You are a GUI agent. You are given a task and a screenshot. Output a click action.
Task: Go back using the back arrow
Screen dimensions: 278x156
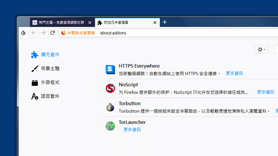point(34,33)
